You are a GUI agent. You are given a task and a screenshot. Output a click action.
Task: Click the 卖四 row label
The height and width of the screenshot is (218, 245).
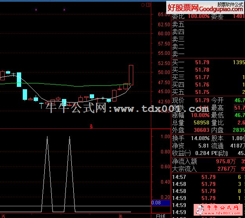[x=178, y=32]
